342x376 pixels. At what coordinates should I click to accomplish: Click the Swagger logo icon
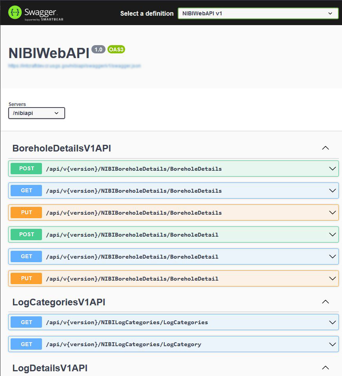click(15, 12)
